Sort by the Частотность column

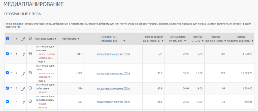pos(71,39)
